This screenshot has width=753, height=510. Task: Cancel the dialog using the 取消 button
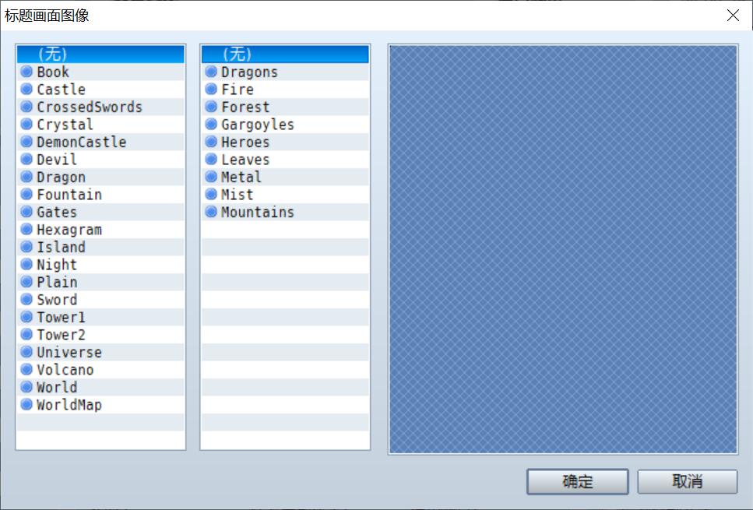coord(688,481)
